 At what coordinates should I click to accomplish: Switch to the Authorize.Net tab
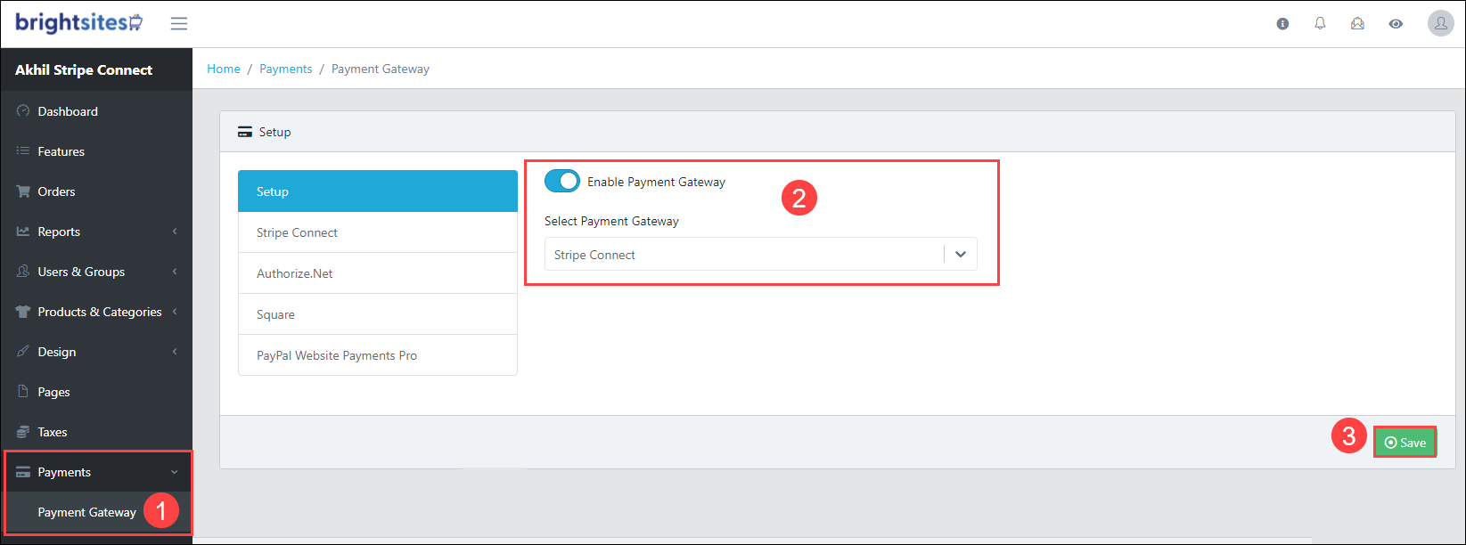(x=378, y=273)
